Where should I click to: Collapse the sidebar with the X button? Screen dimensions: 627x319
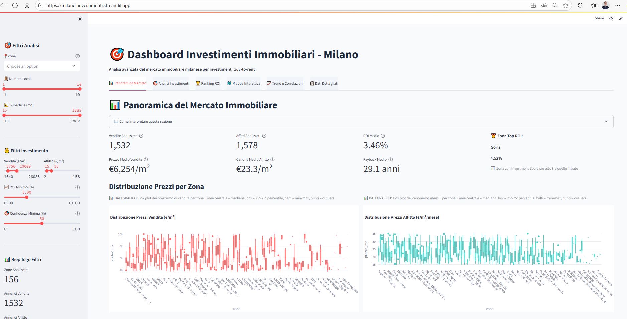click(80, 19)
